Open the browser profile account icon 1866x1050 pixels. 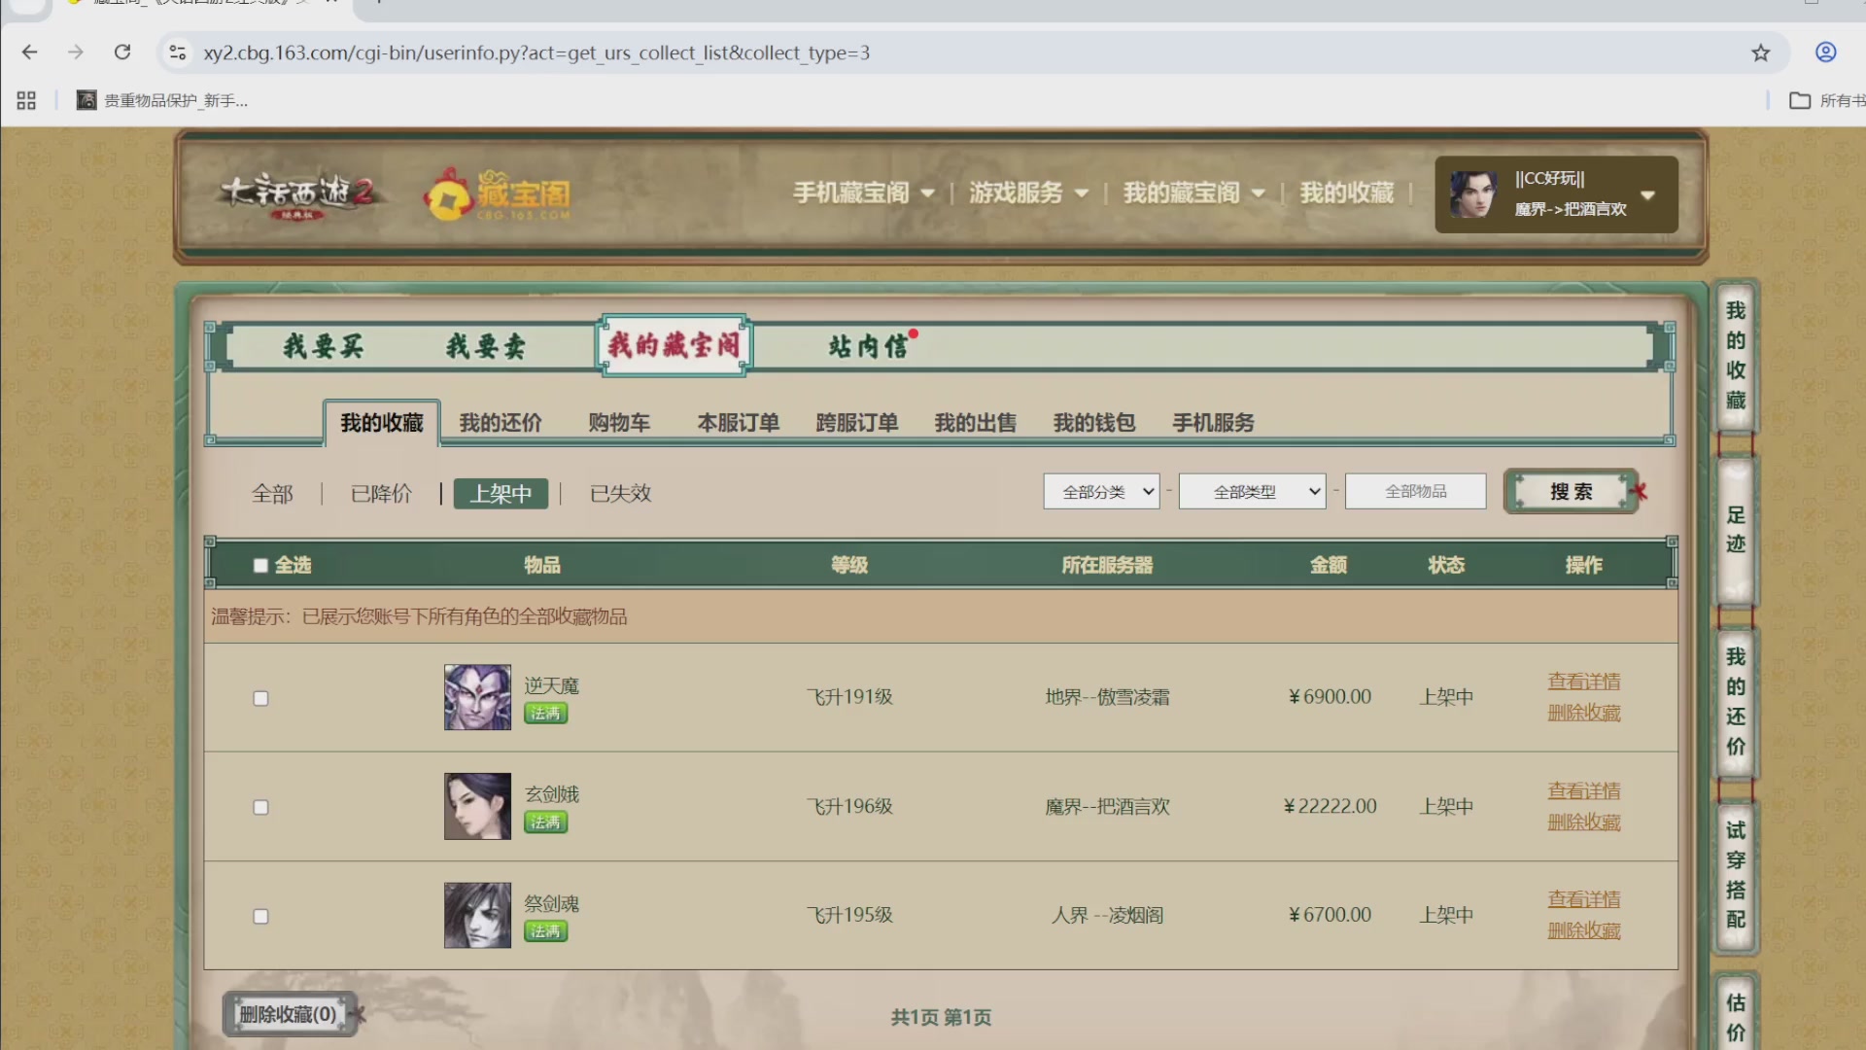(x=1826, y=53)
